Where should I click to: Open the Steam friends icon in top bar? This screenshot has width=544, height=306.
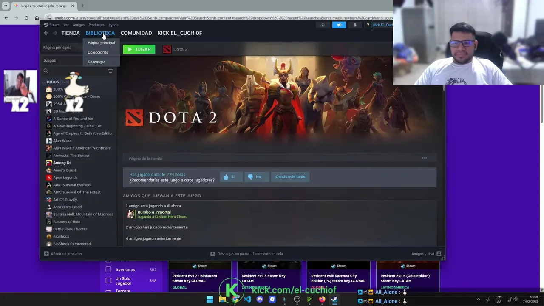coord(323,25)
